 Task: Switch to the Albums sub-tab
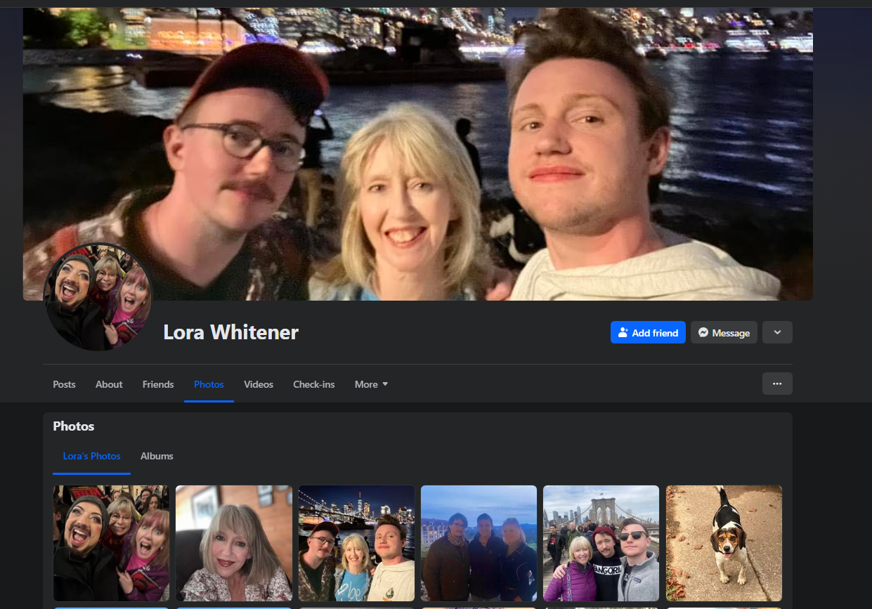tap(157, 456)
